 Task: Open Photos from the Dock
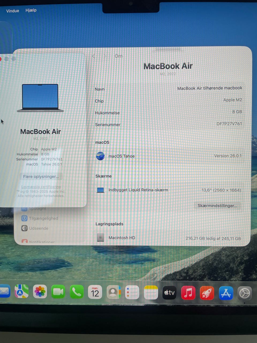pyautogui.click(x=40, y=292)
